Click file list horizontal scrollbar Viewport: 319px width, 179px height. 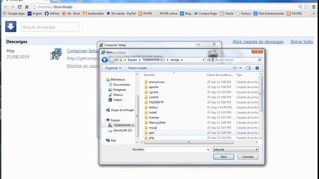(x=189, y=142)
